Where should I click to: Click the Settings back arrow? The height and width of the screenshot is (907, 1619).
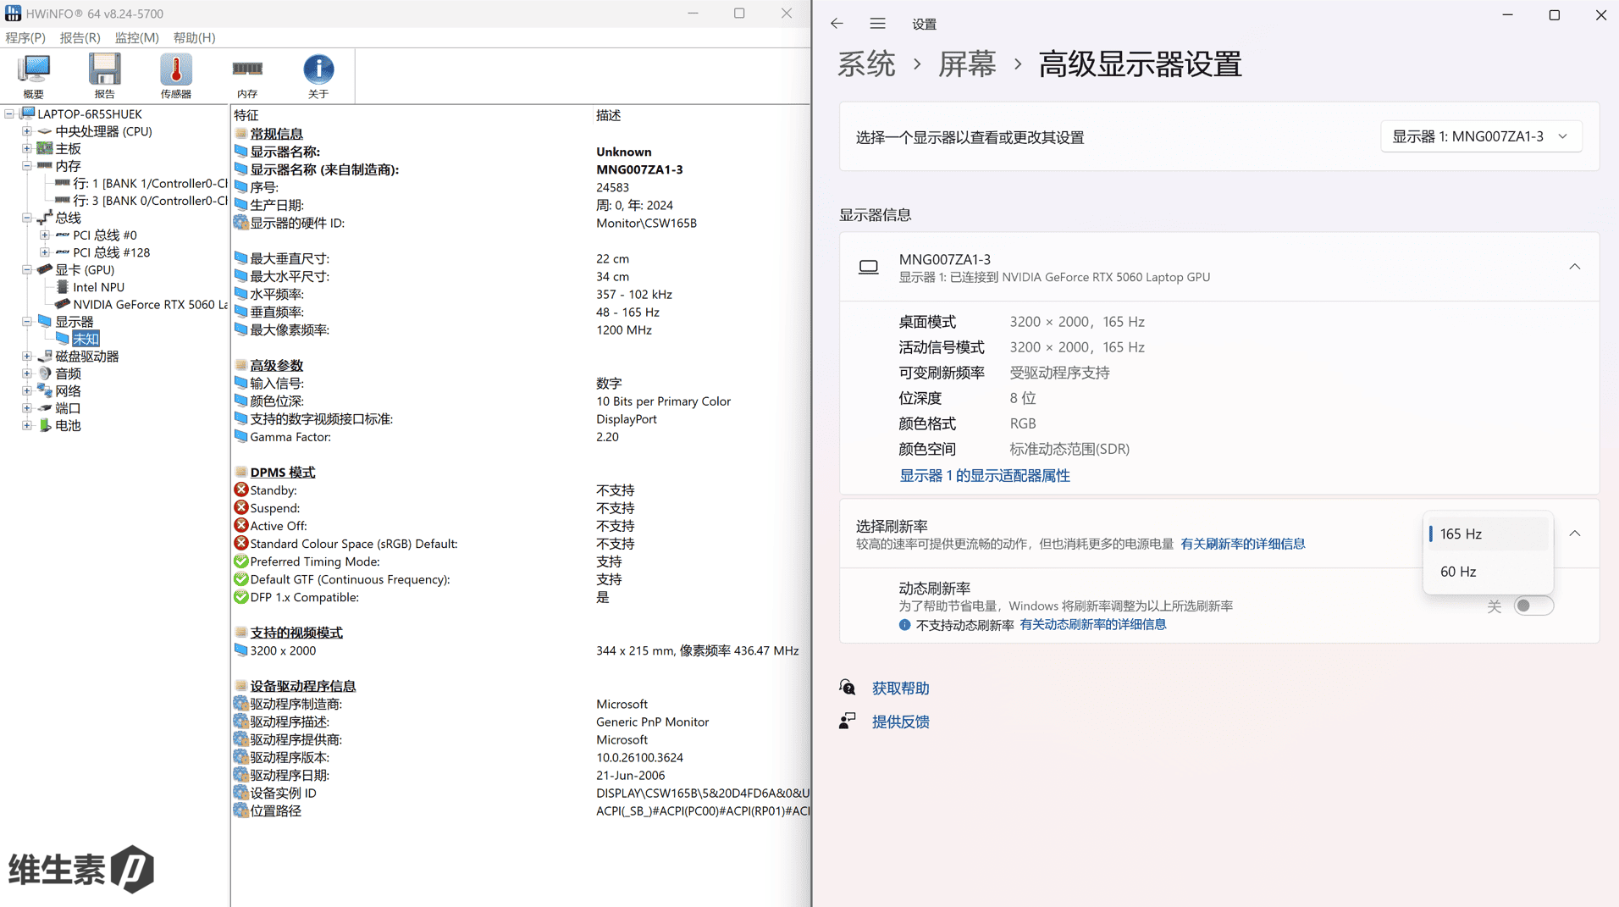[x=837, y=24]
